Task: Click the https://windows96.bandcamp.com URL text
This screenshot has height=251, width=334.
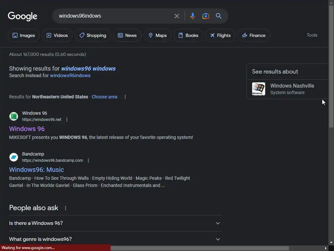Action: click(53, 160)
